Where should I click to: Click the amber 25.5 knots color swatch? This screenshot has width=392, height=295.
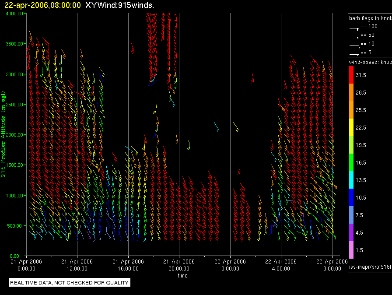coord(351,110)
